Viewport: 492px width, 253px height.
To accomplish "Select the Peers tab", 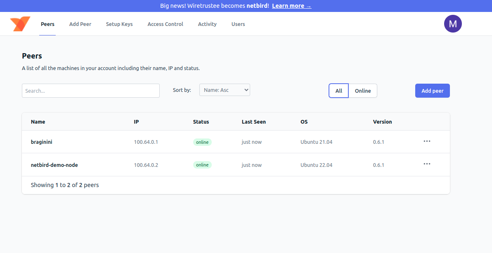I will pyautogui.click(x=47, y=24).
